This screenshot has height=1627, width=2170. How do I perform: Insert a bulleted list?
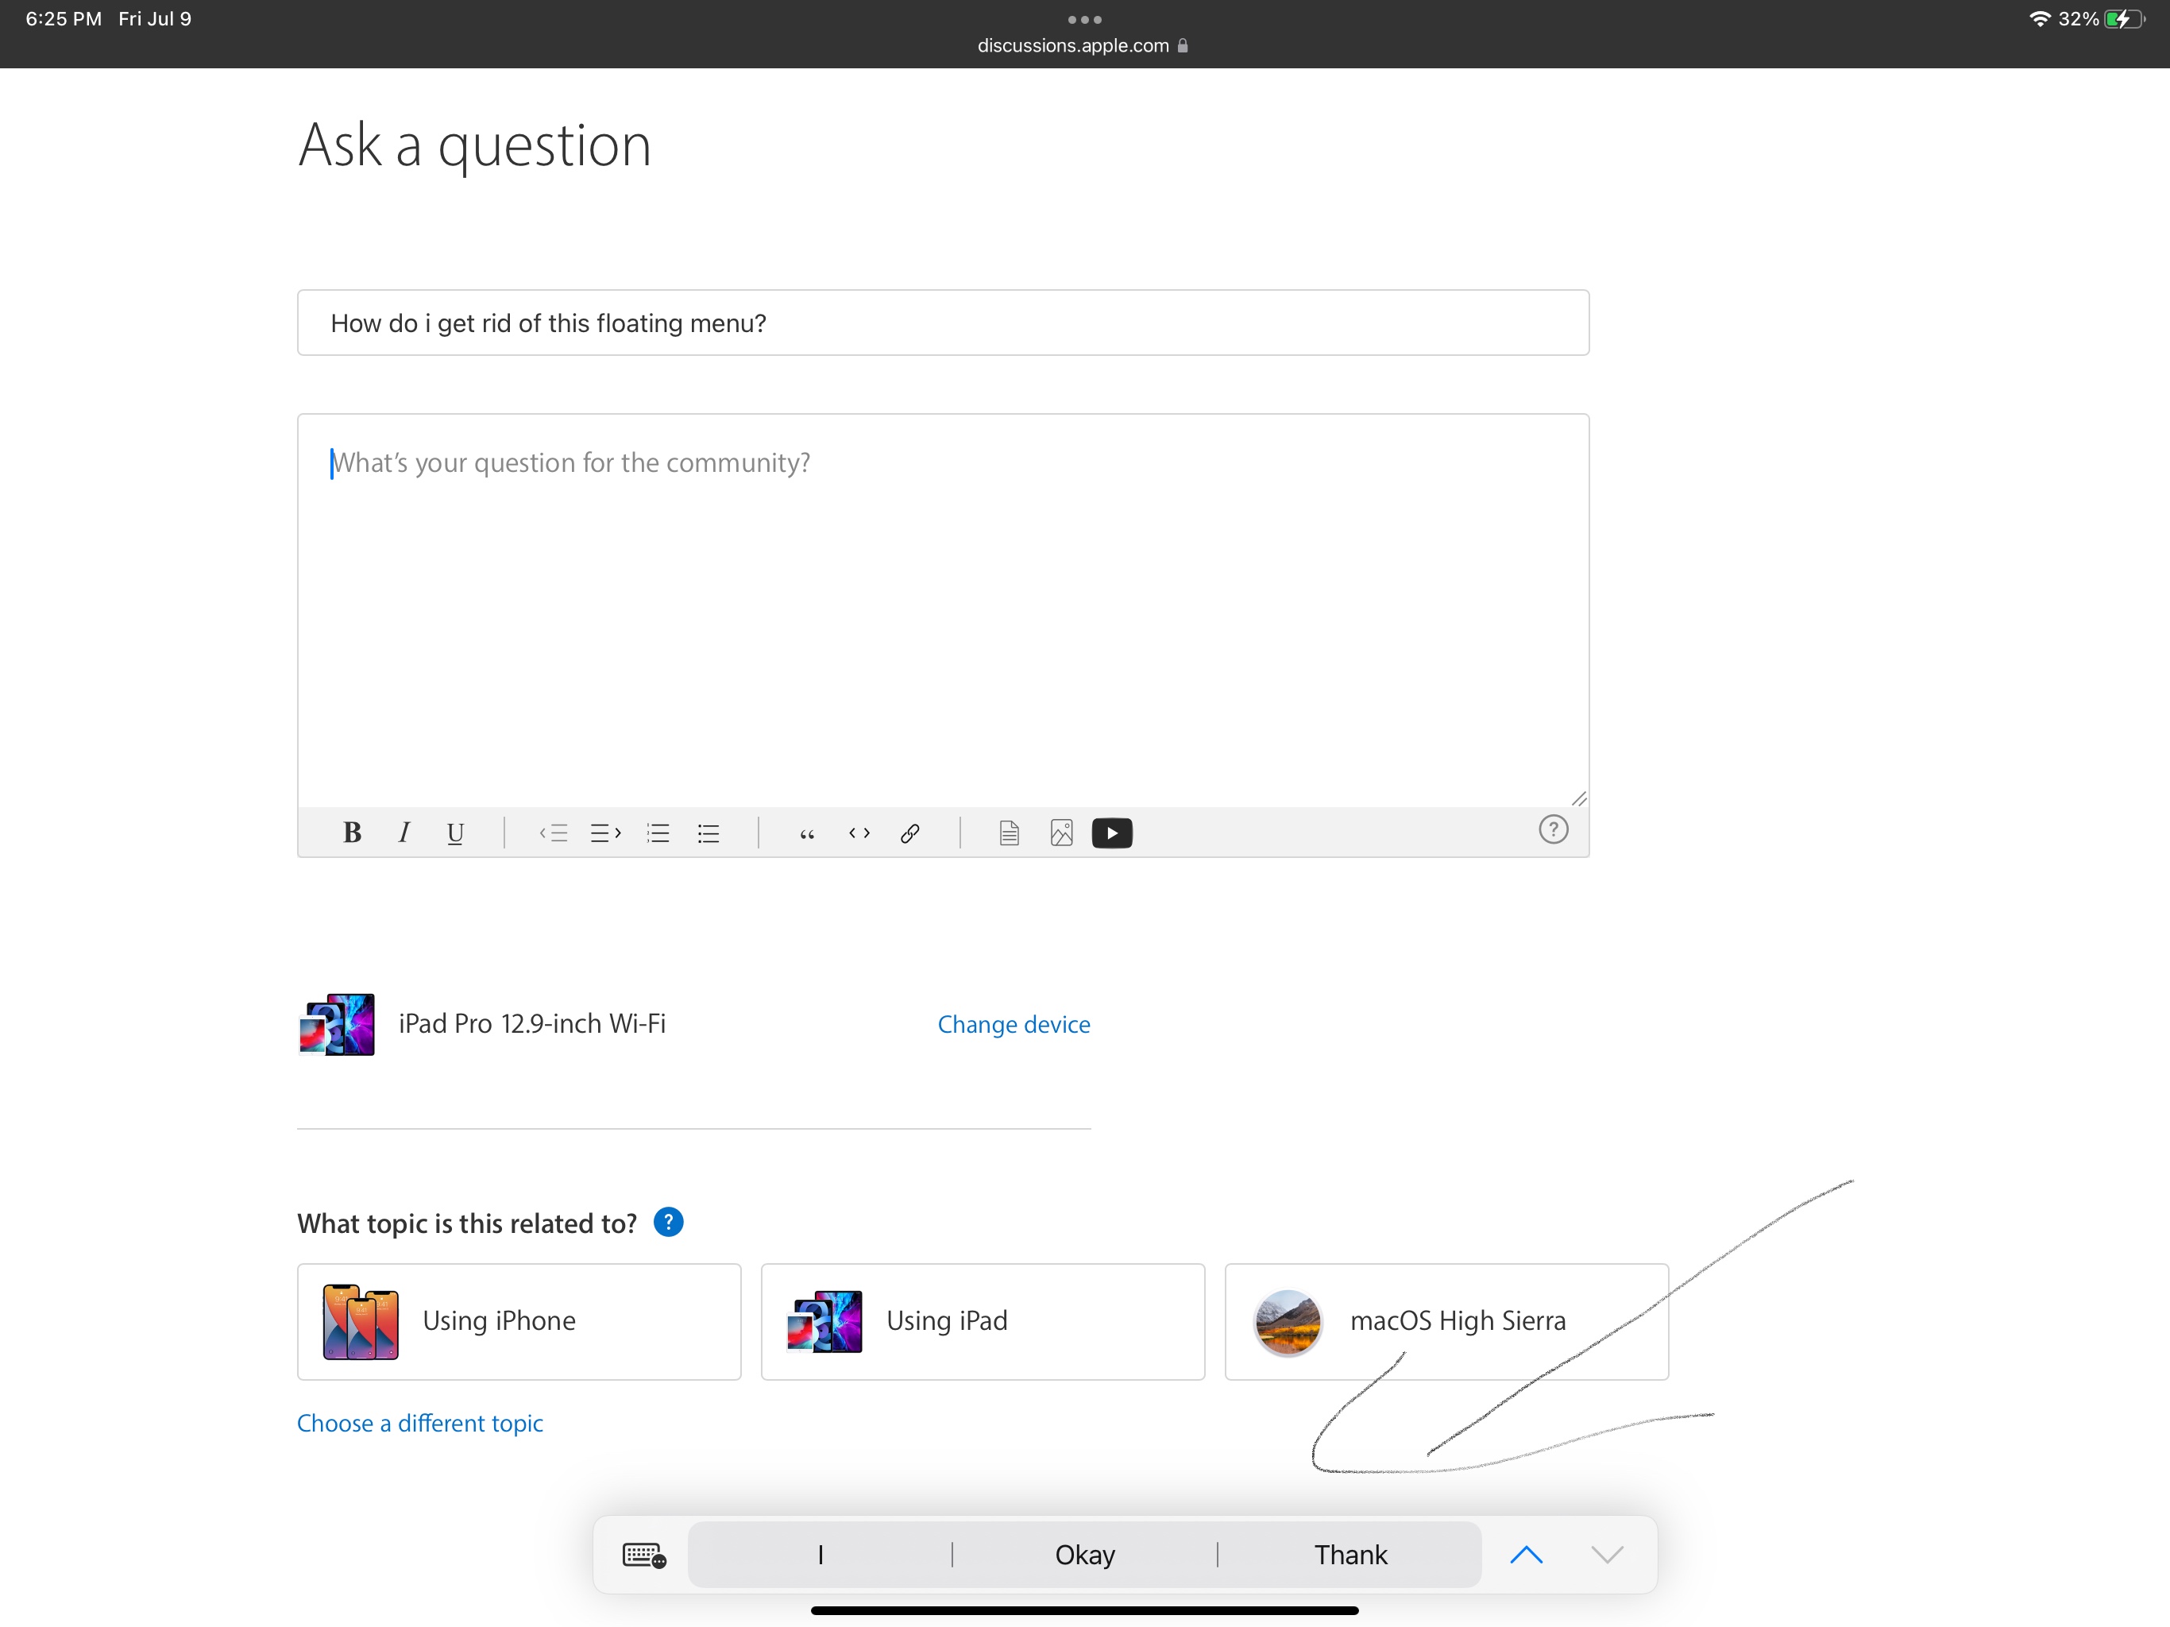(709, 833)
